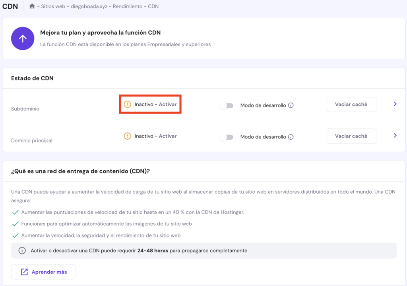
Task: Open the info tooltip beside Dominio principal development mode
Action: coord(291,136)
